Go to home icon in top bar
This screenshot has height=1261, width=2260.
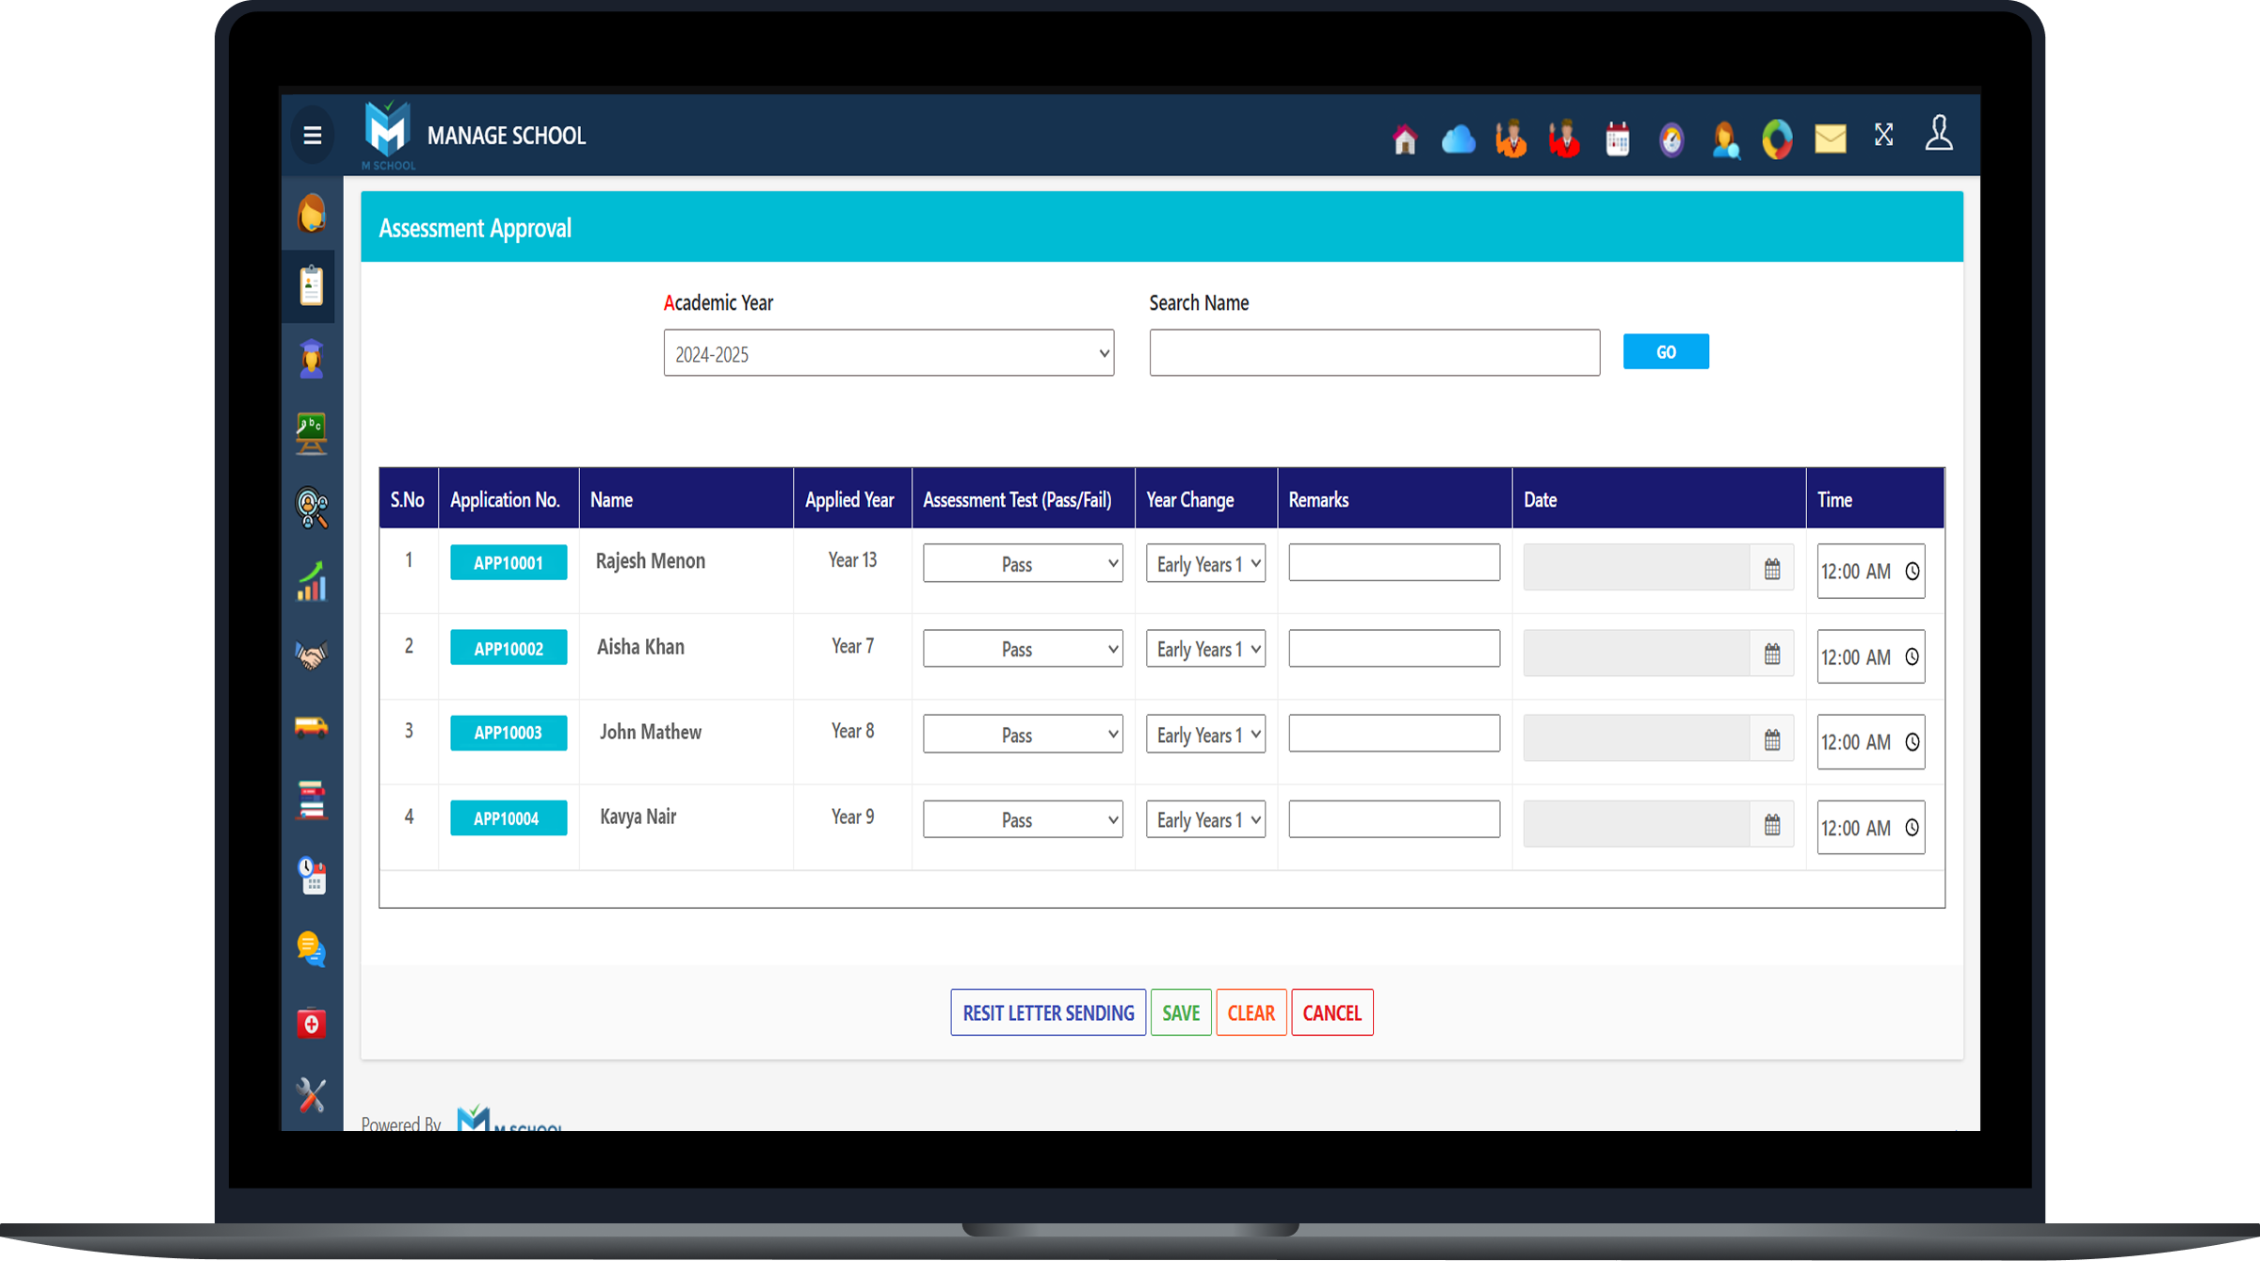point(1405,139)
